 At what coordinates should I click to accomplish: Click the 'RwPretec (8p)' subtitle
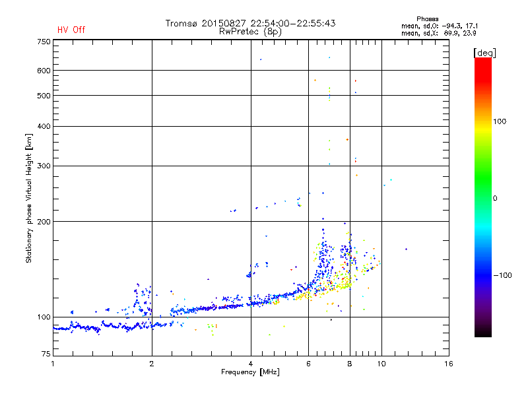point(250,32)
